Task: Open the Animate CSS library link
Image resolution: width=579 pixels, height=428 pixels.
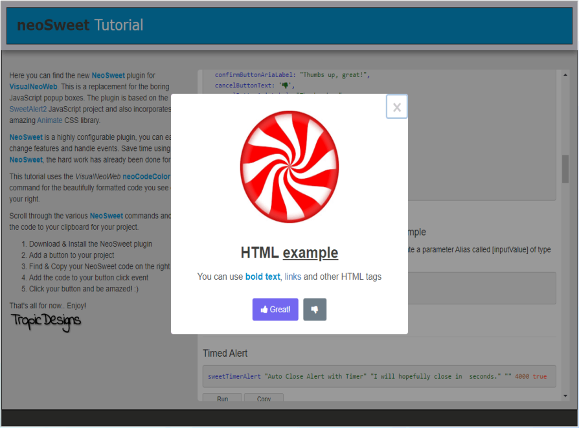Action: click(x=50, y=120)
